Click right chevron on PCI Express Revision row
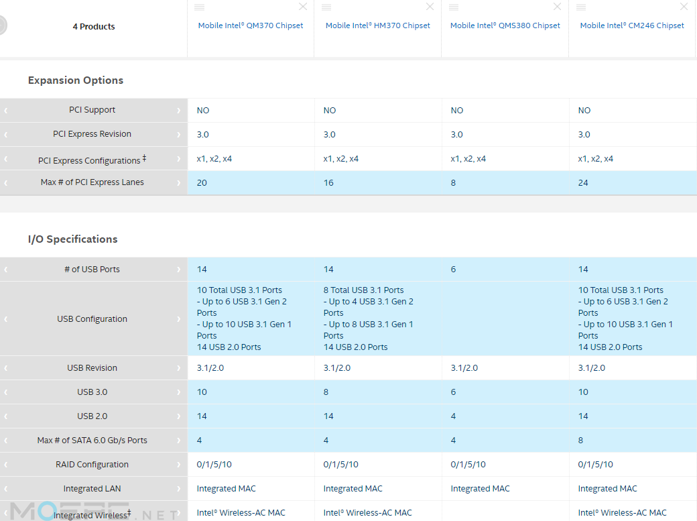This screenshot has width=697, height=521. 179,134
